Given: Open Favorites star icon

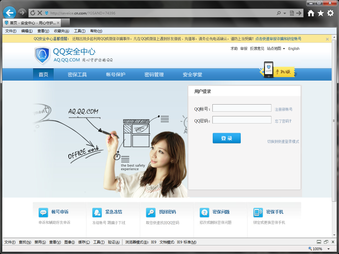Looking at the screenshot, I should 321,13.
